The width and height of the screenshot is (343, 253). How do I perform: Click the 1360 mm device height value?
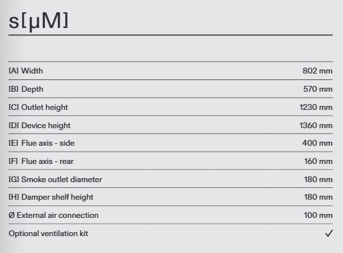[x=316, y=126]
